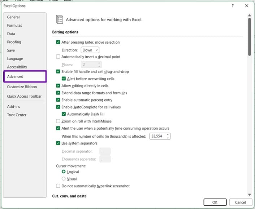This screenshot has height=209, width=255.
Task: Open the Trust Center category
Action: (x=17, y=115)
